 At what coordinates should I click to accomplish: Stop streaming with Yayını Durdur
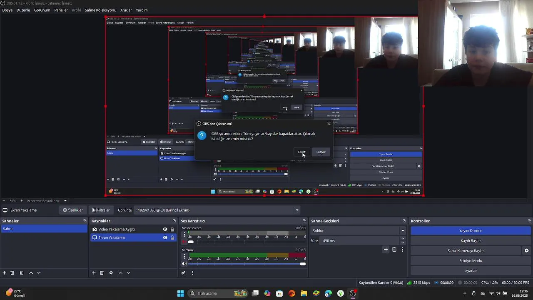click(471, 231)
